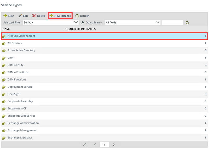Select the Exchange Administration row
209x149 pixels.
point(104,123)
